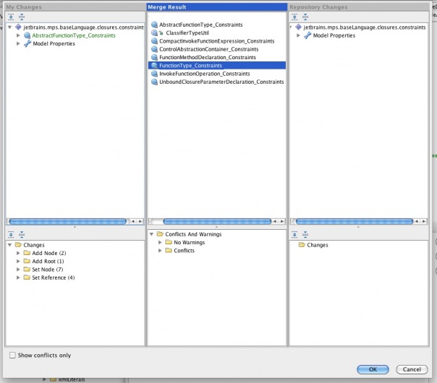
Task: Expand the Add Node (2) folder
Action: pyautogui.click(x=18, y=253)
